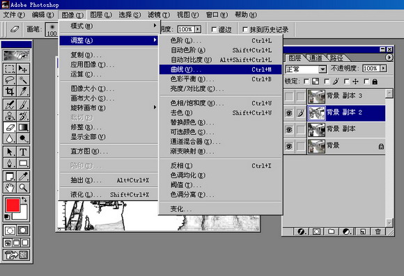Image resolution: width=404 pixels, height=276 pixels.
Task: Select the Blur tool
Action: 10,138
